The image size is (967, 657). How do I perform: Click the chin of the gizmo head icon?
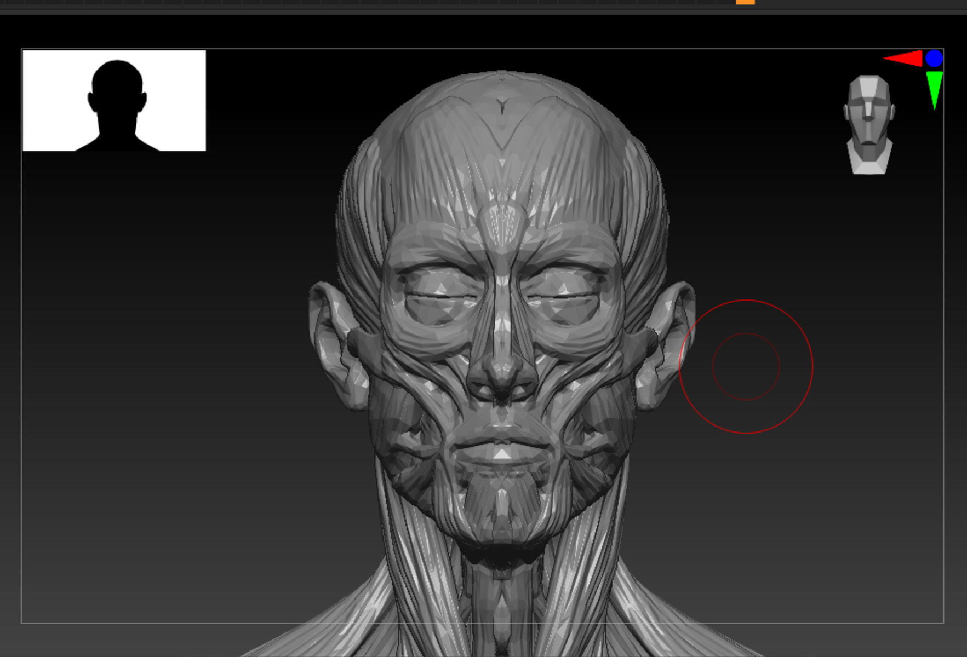point(868,148)
